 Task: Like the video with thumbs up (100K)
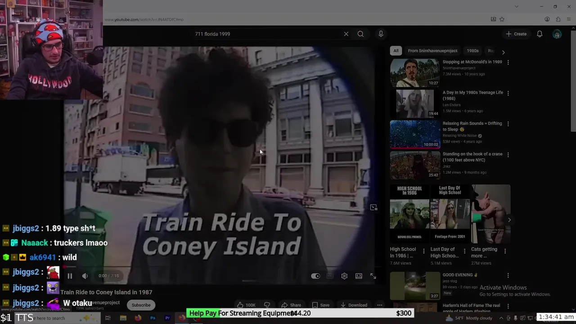coord(246,305)
